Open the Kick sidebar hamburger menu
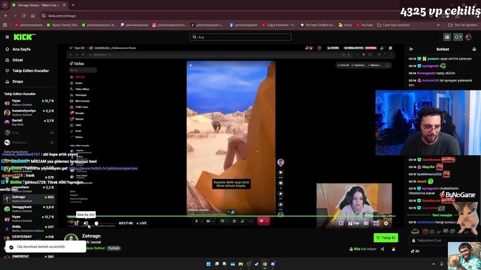The width and height of the screenshot is (481, 270). click(7, 37)
